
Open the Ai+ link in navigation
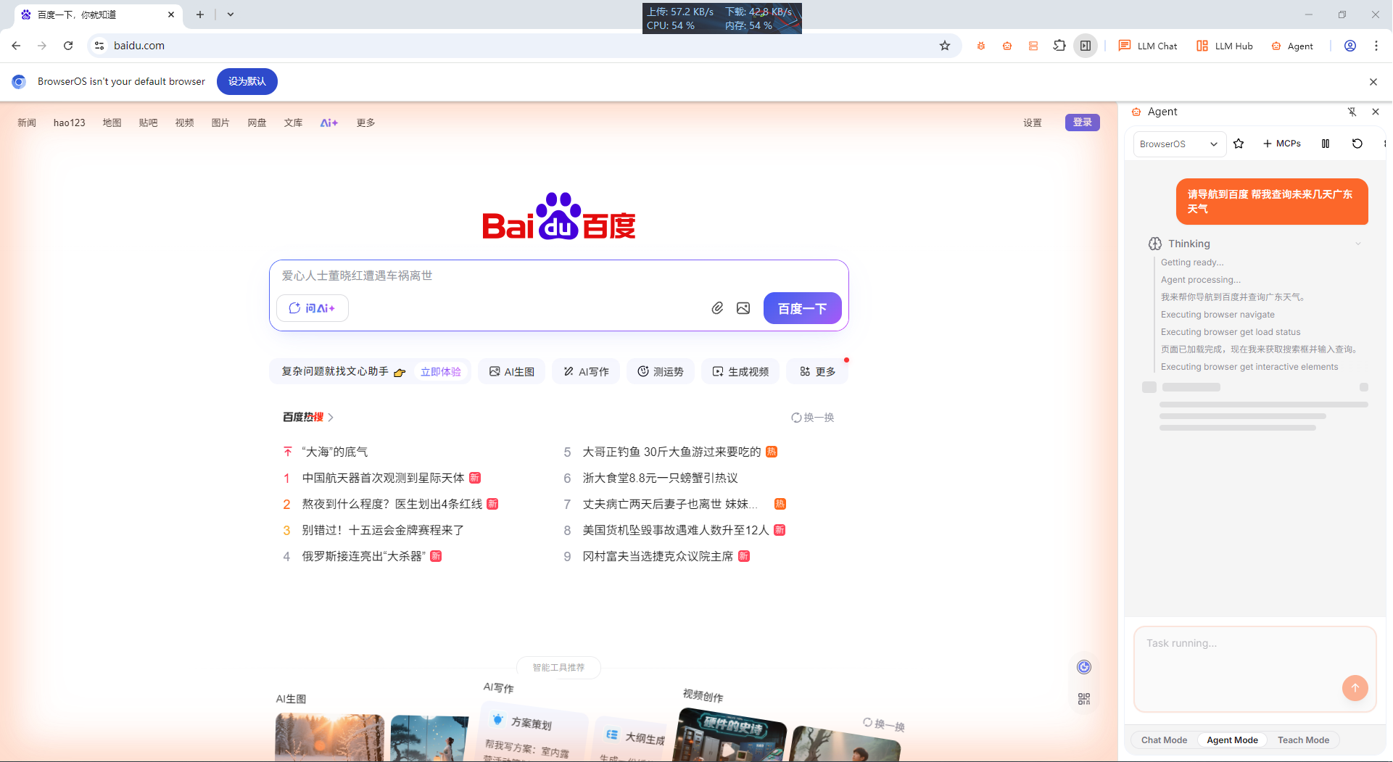pos(329,123)
